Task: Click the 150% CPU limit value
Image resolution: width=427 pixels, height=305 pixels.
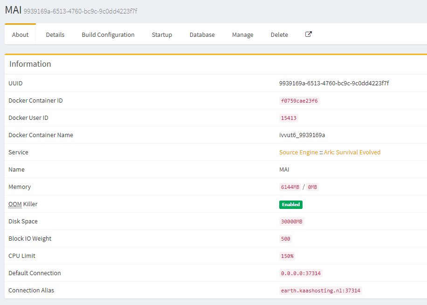Action: [x=287, y=256]
